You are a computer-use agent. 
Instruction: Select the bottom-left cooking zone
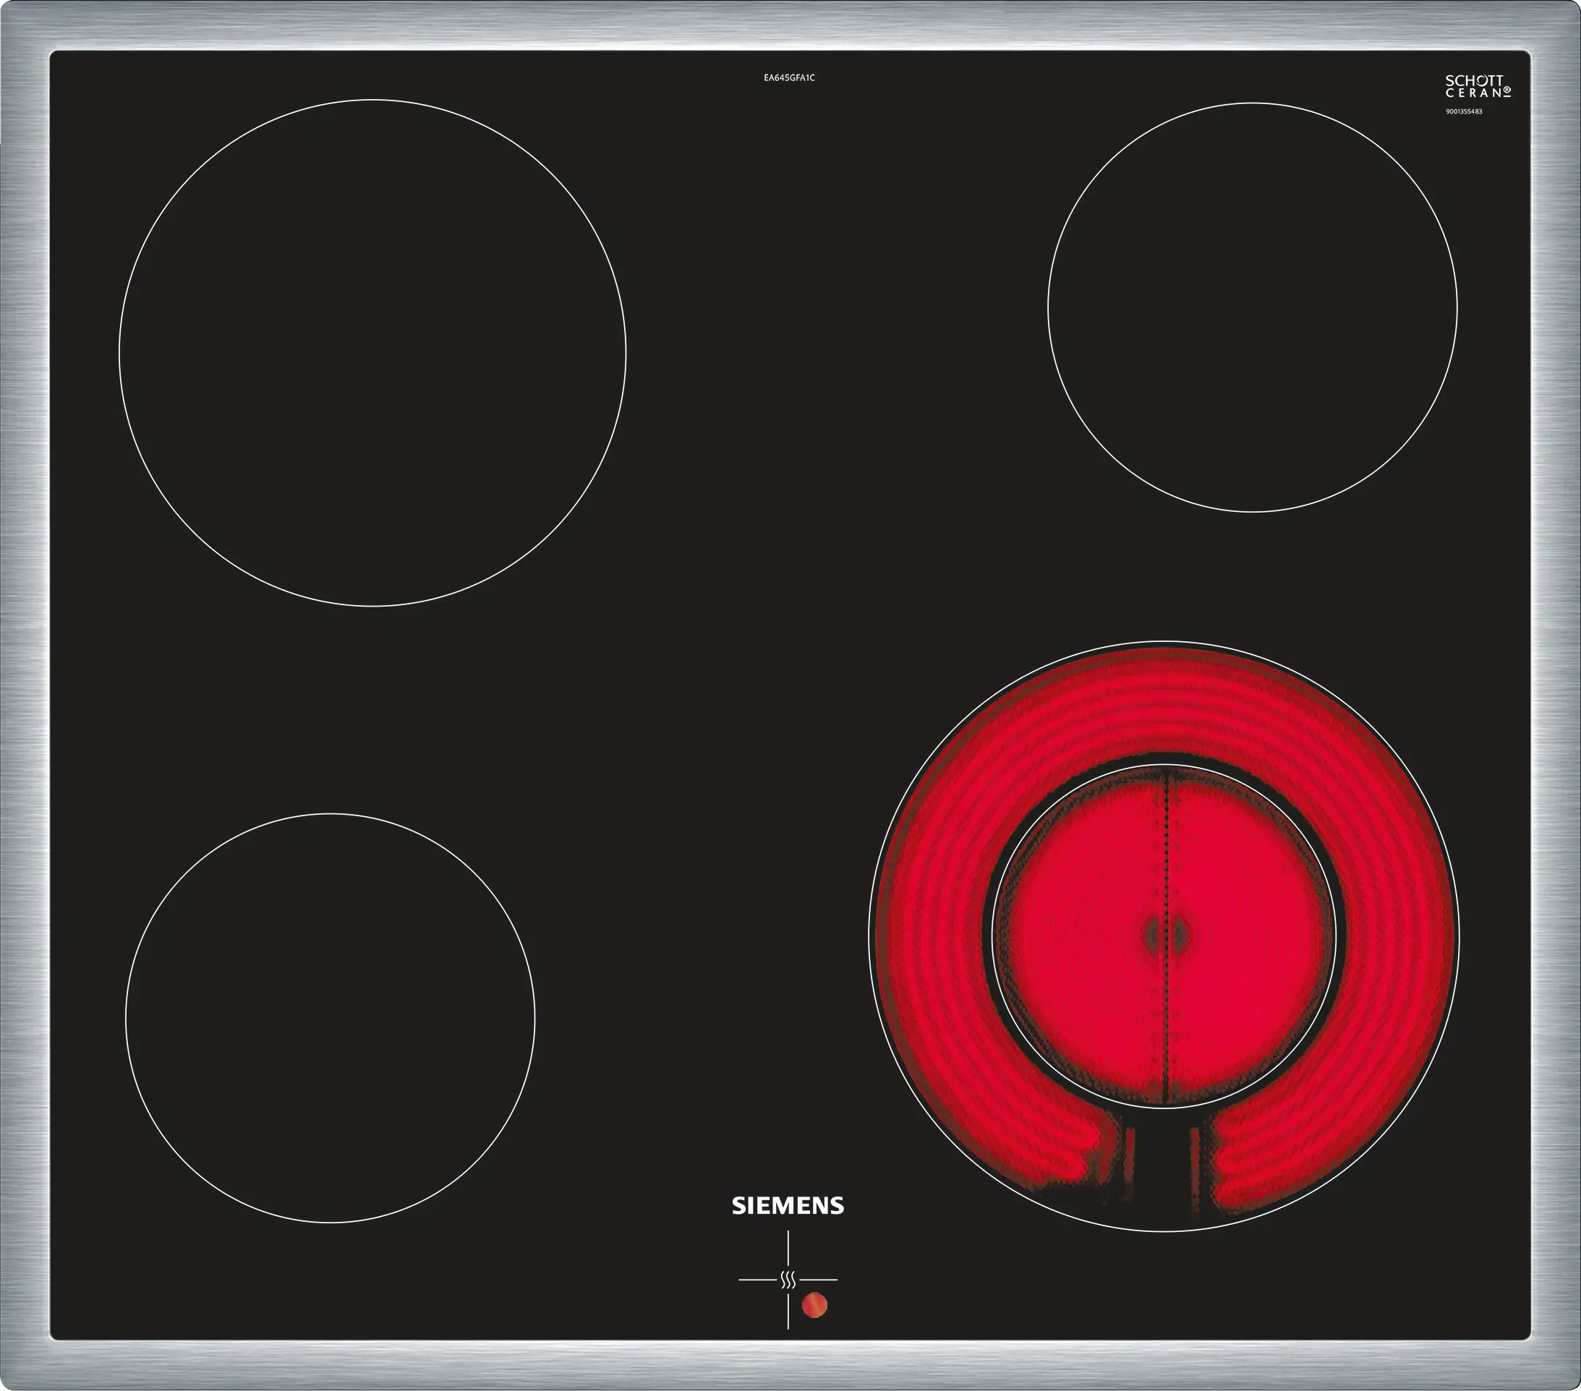pos(331,1019)
